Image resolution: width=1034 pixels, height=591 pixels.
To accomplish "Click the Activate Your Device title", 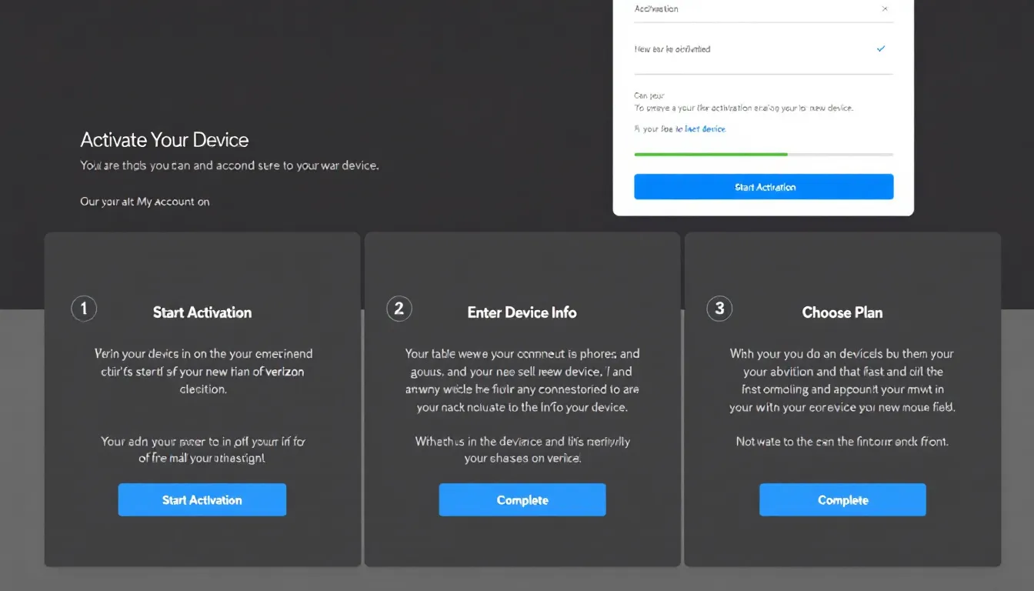I will pos(165,140).
